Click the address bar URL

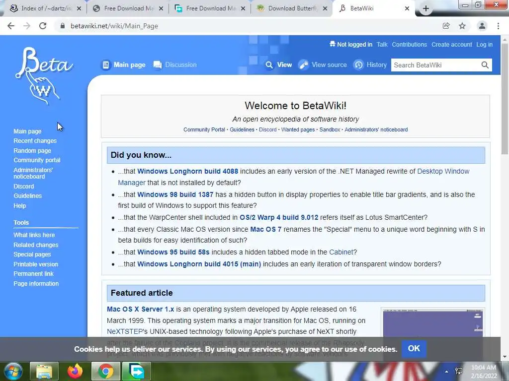pos(114,26)
